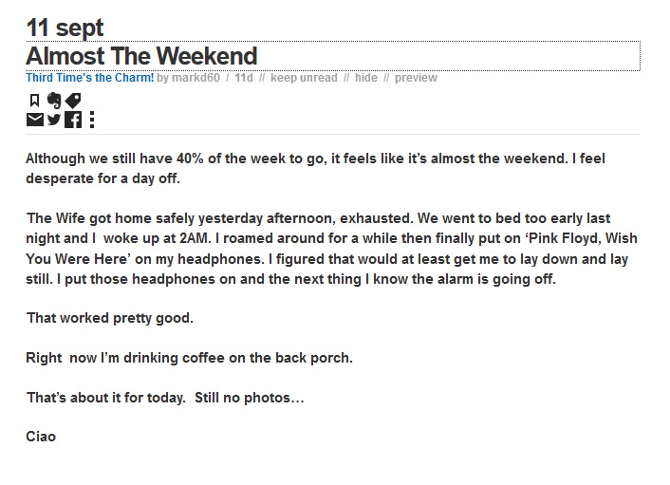Open the three-dot more options menu
670x485 pixels.
click(x=92, y=120)
